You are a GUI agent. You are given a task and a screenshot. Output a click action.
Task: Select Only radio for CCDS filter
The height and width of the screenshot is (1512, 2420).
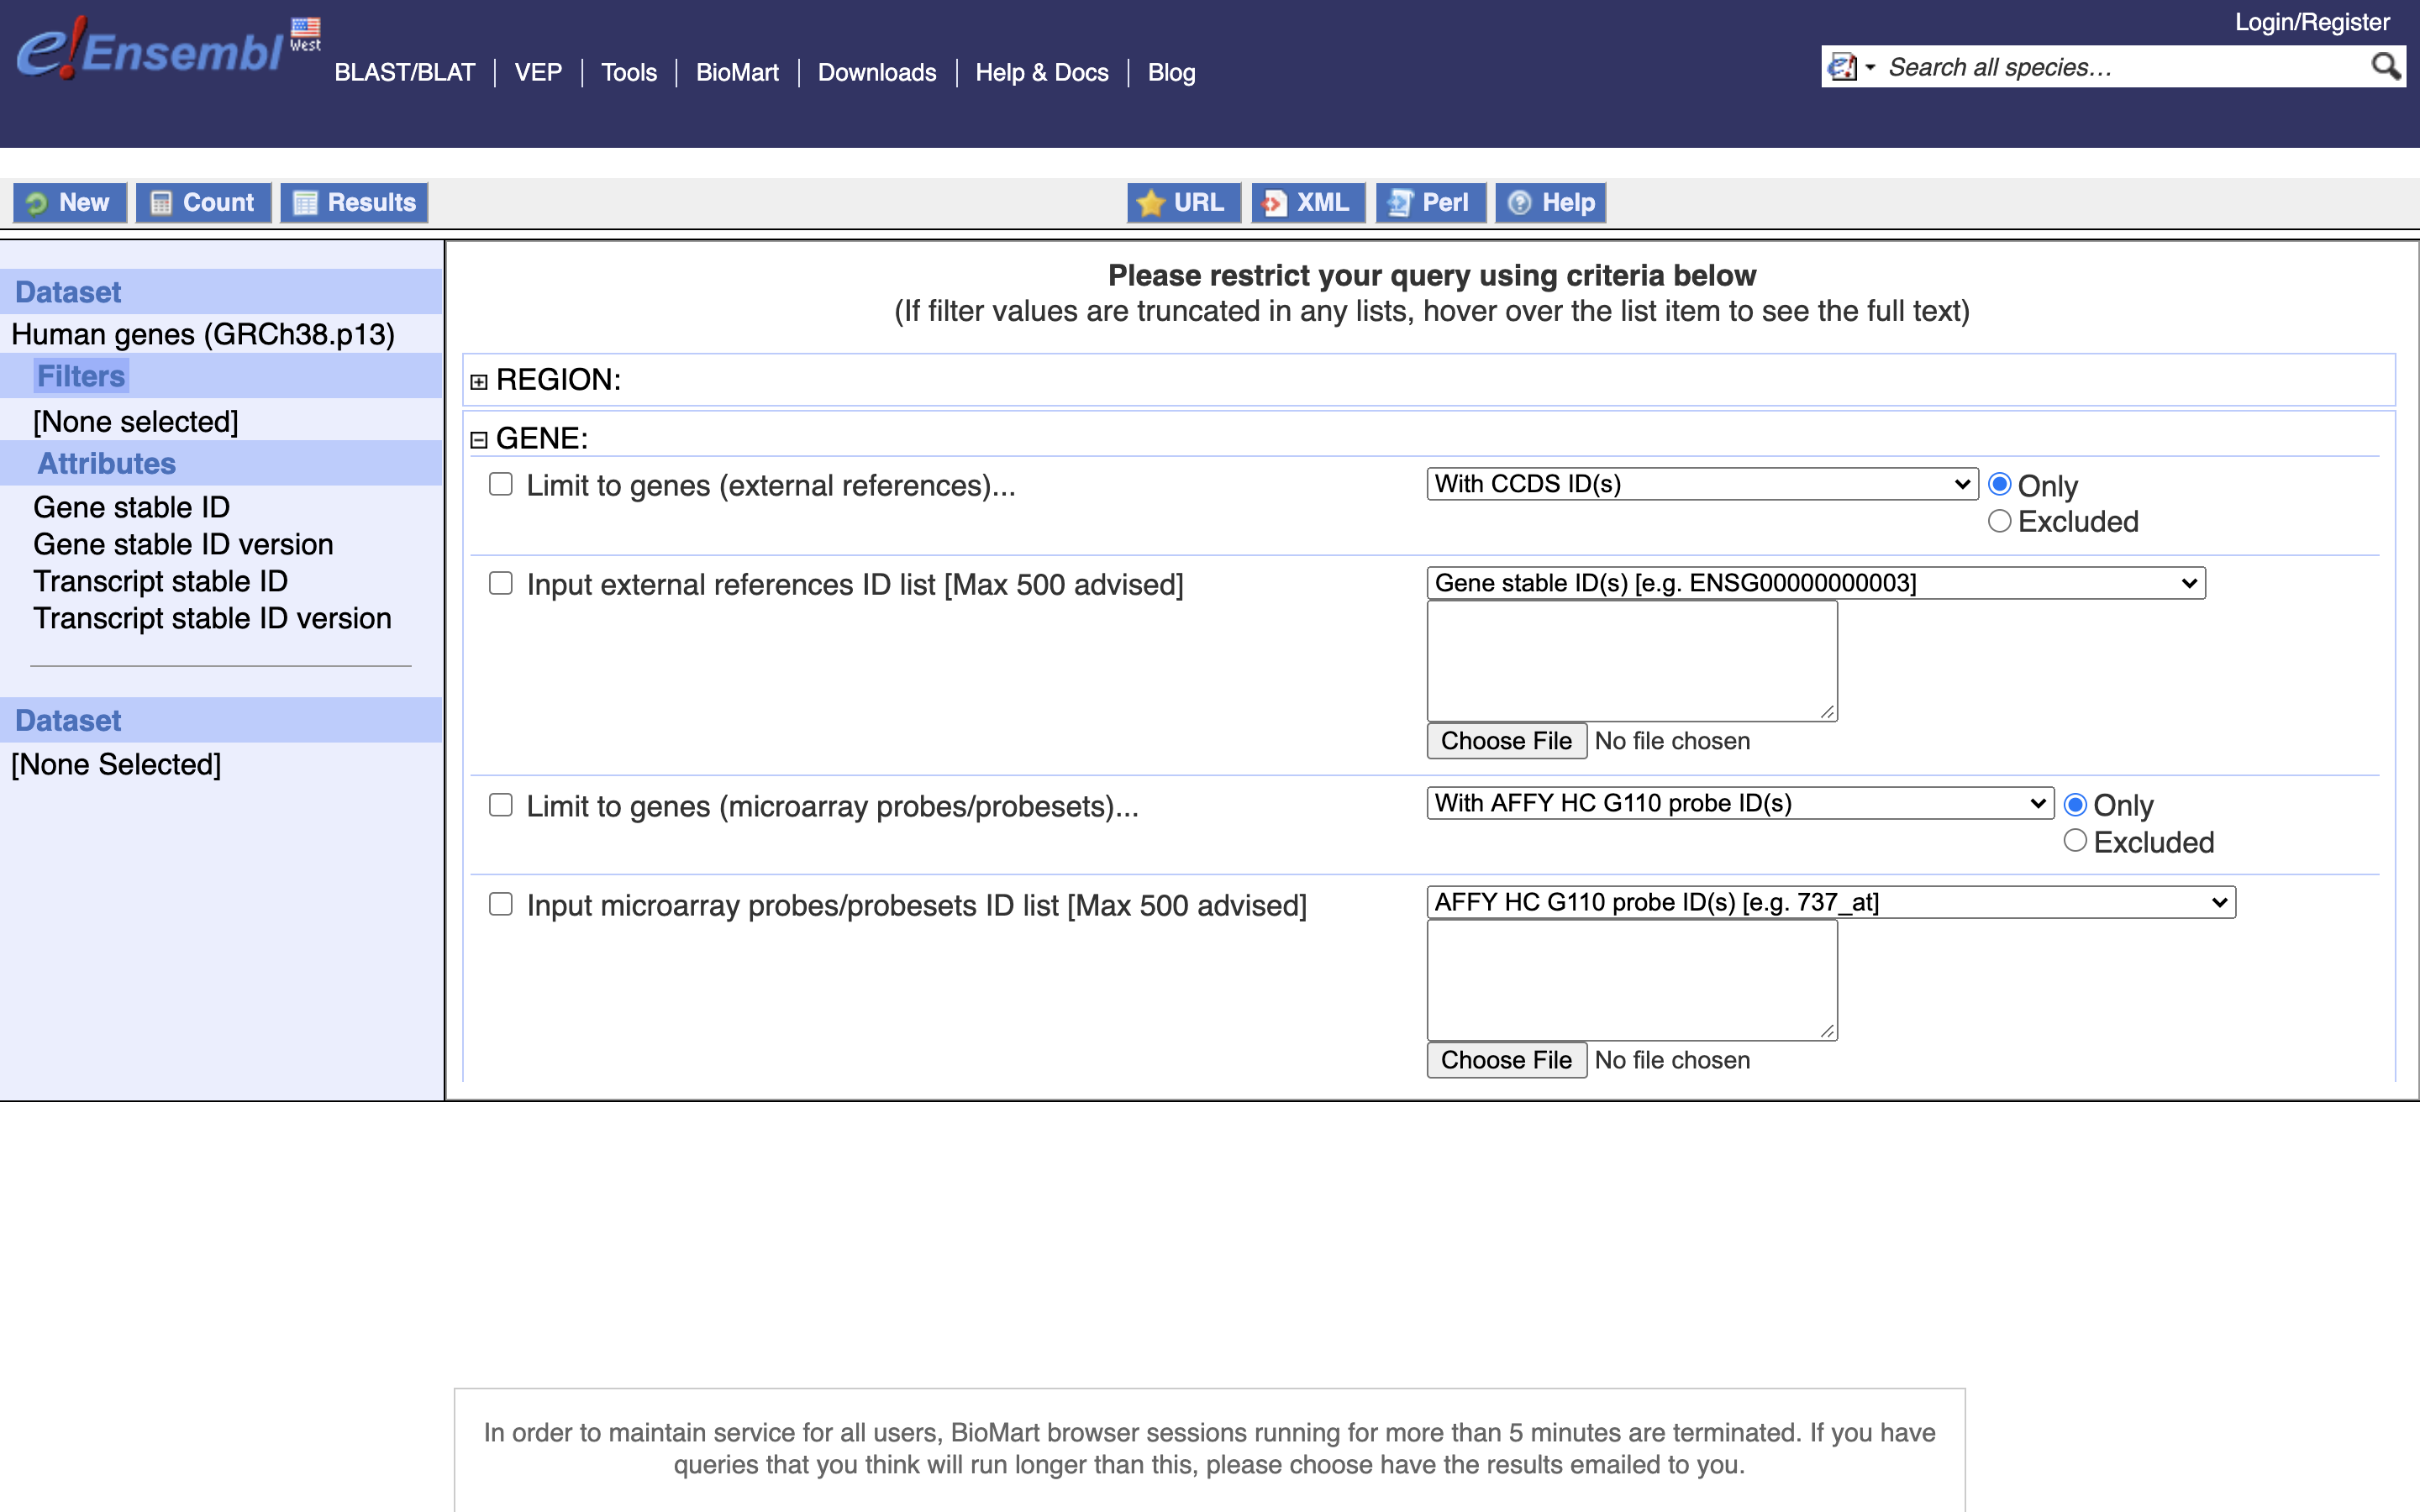[x=2000, y=485]
